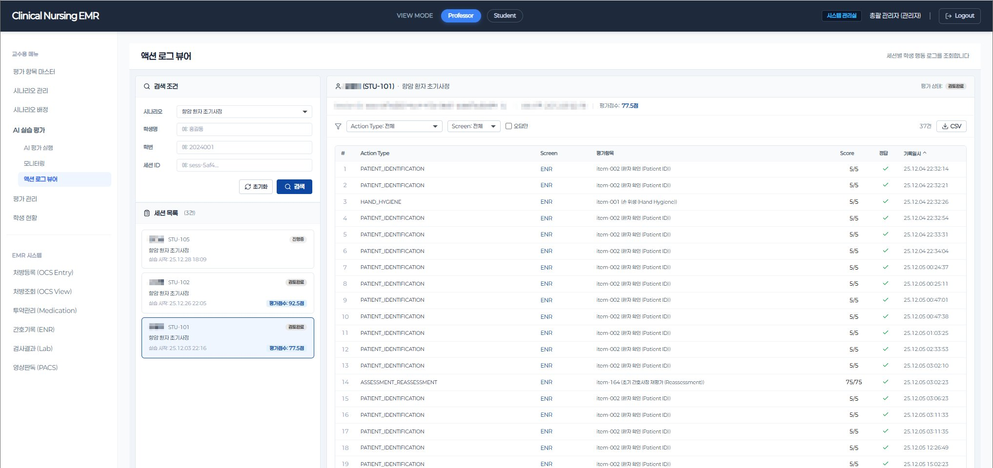Screen dimensions: 993x468
Task: Open 간호기록 (ENR) menu
Action: tap(34, 330)
